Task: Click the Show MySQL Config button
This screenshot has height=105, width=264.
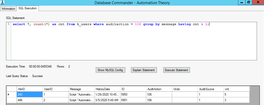Action: (110, 70)
